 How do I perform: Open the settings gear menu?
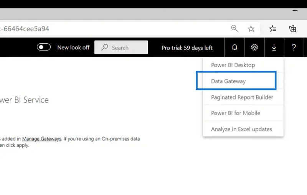tap(254, 47)
